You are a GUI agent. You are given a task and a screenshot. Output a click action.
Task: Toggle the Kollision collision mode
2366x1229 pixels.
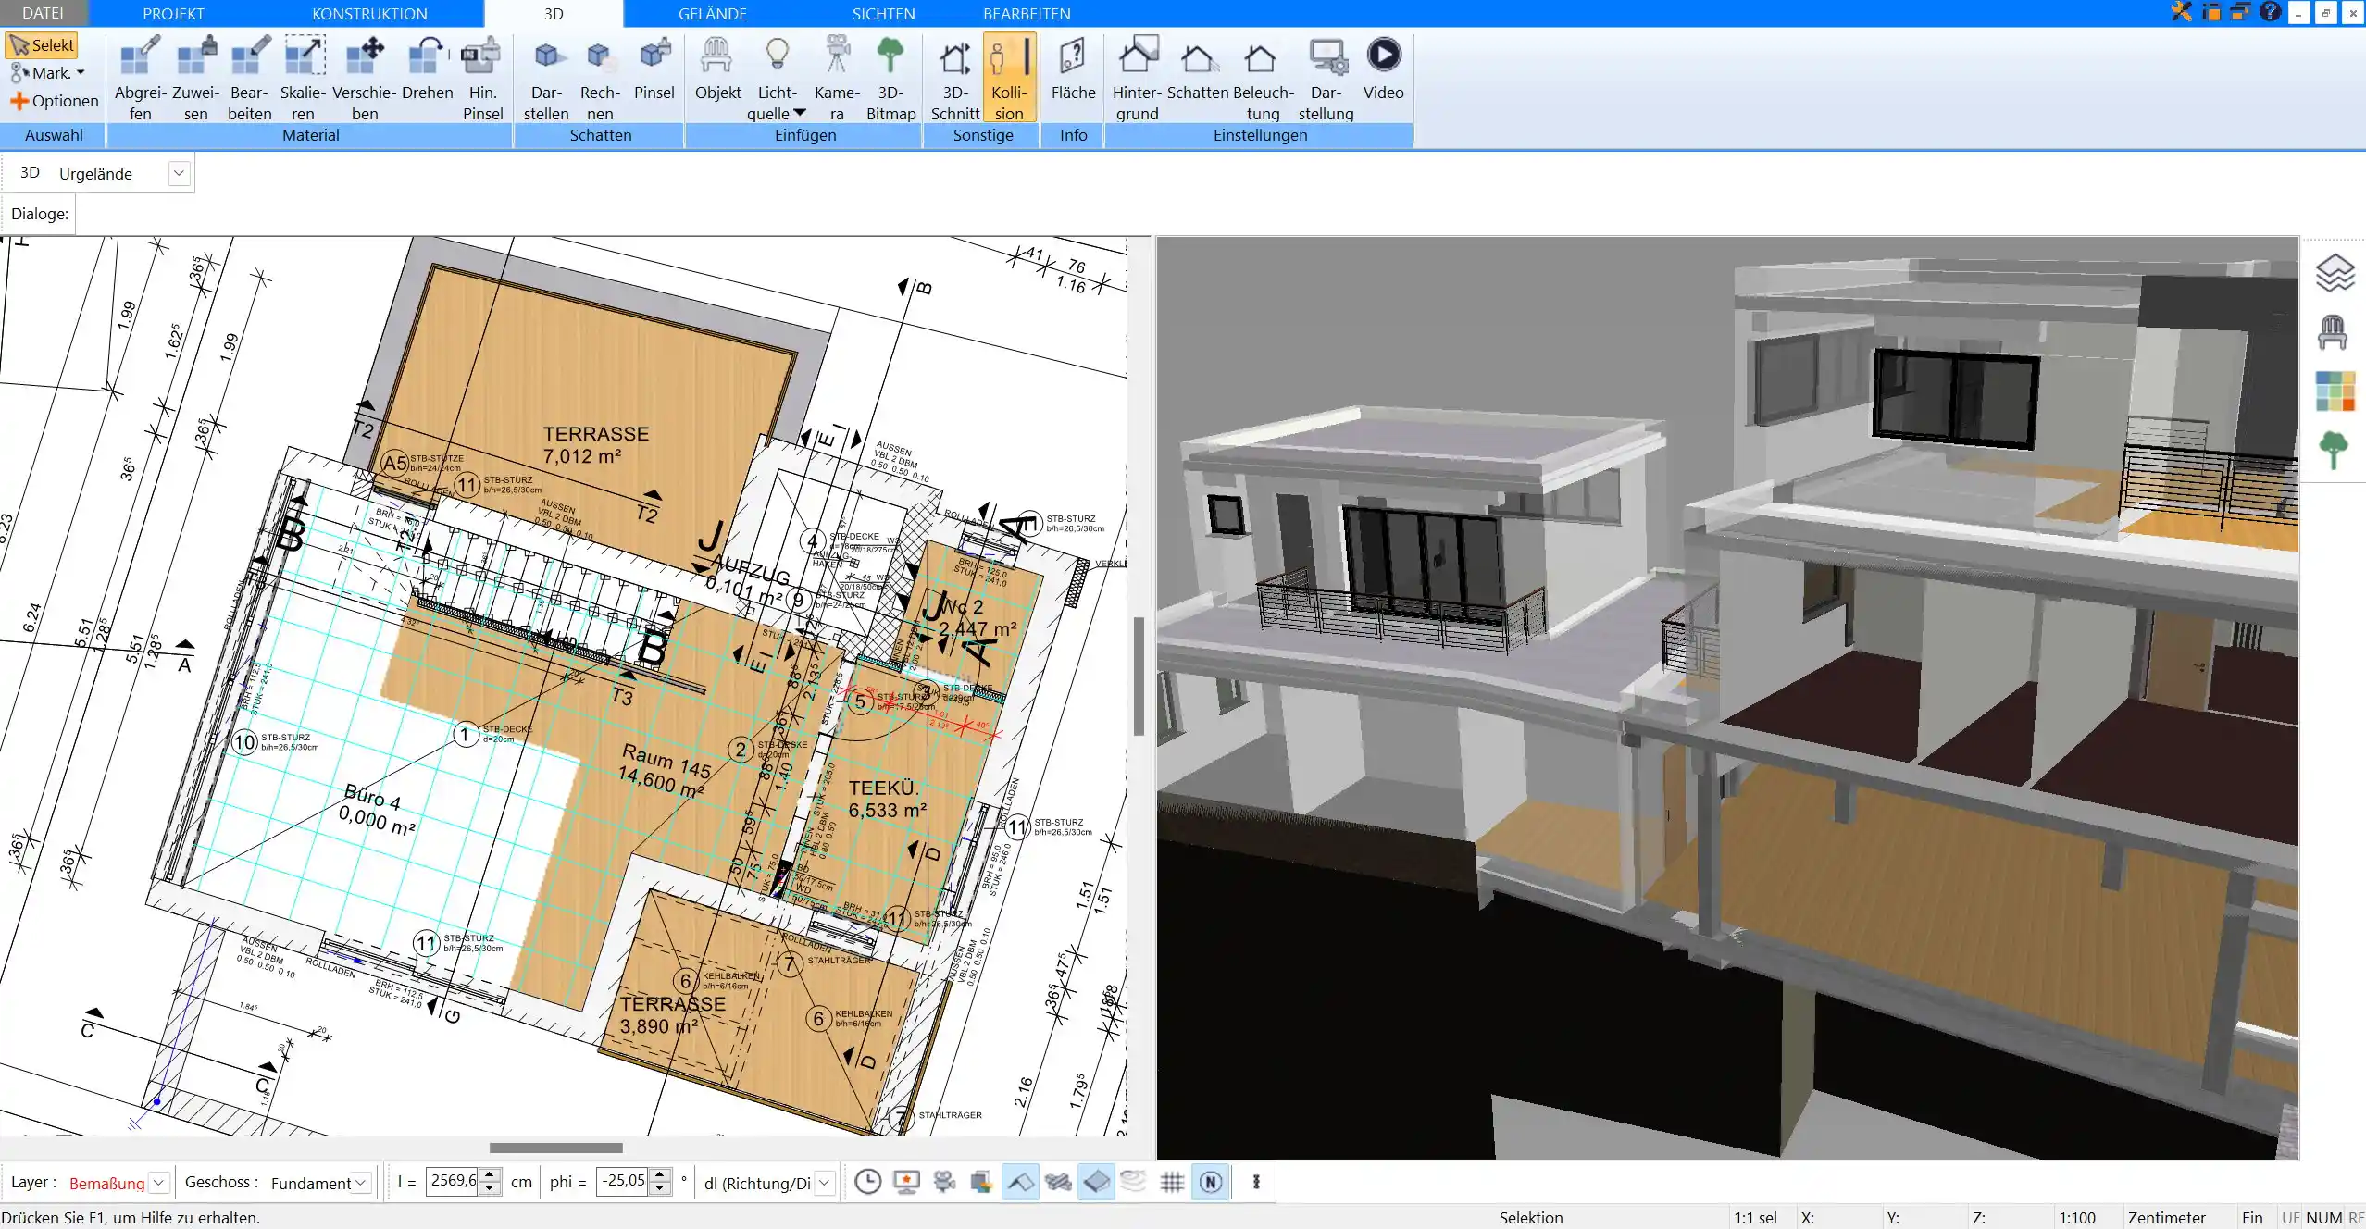pyautogui.click(x=1008, y=79)
